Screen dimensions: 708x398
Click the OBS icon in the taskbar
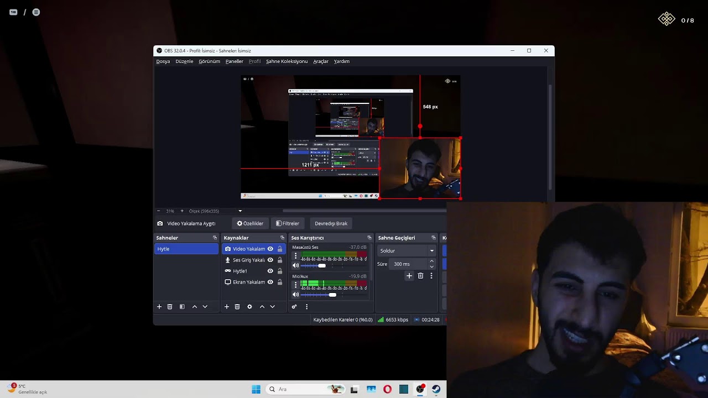tap(420, 389)
